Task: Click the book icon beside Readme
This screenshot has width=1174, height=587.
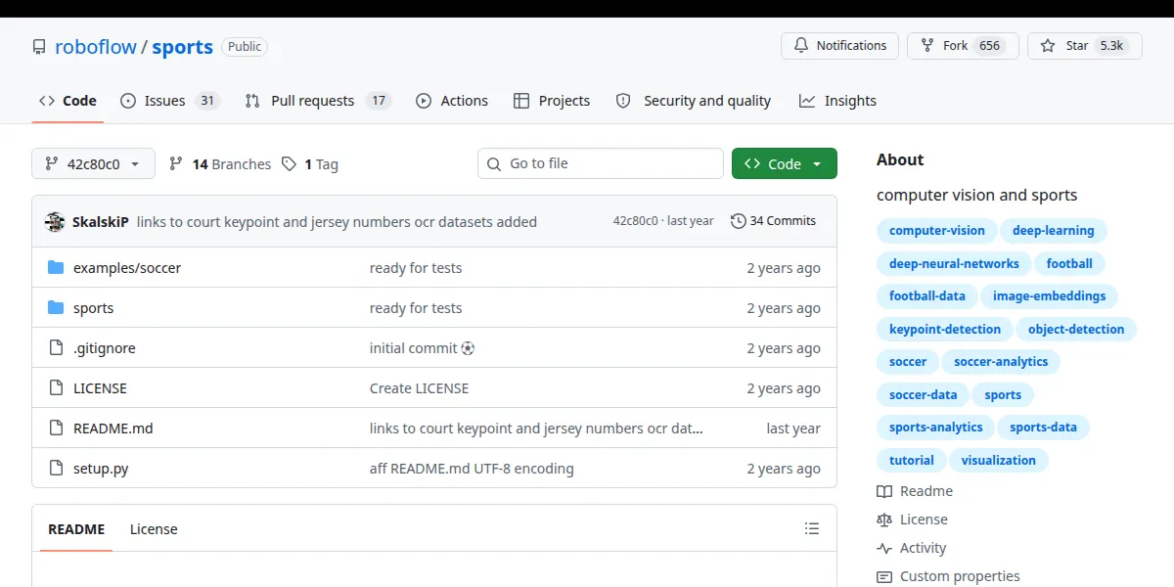Action: pyautogui.click(x=884, y=491)
